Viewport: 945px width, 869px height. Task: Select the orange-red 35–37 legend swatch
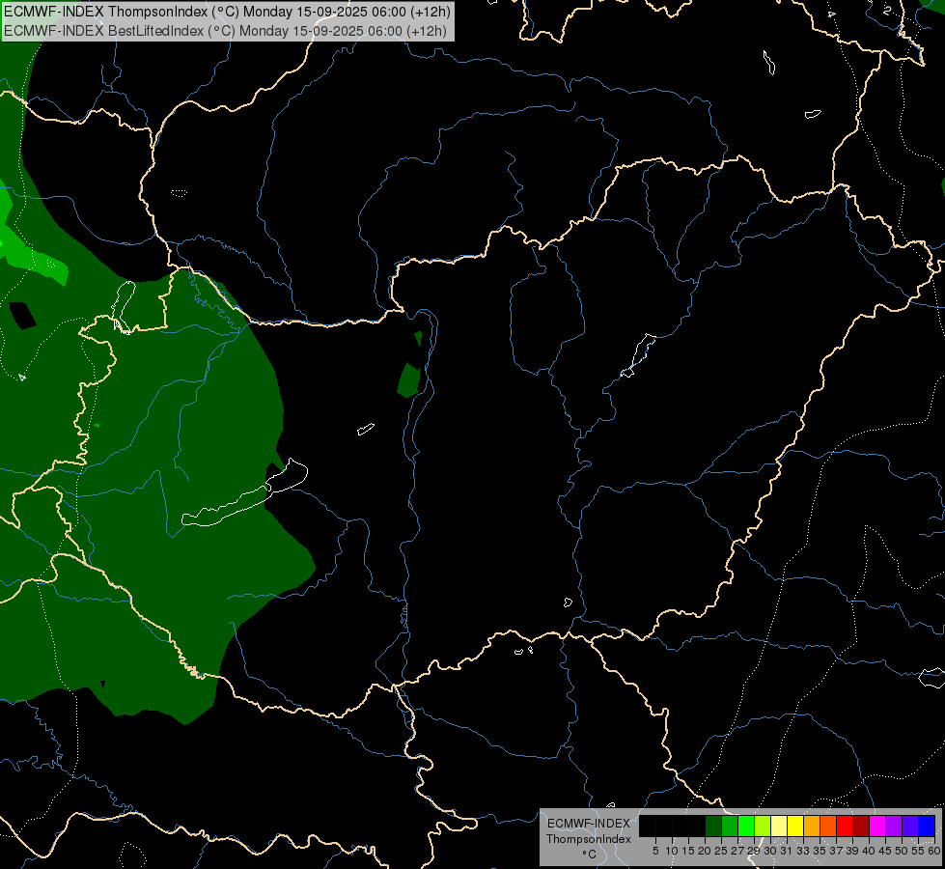828,827
